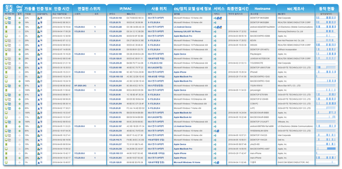This screenshot has width=342, height=169.
Task: Open the HP-2920-24G switch link
Action: (x=80, y=86)
